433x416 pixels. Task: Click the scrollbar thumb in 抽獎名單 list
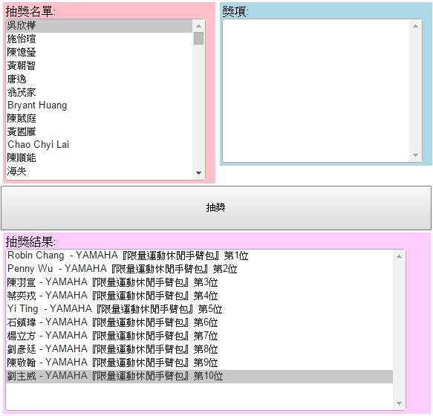tap(198, 38)
